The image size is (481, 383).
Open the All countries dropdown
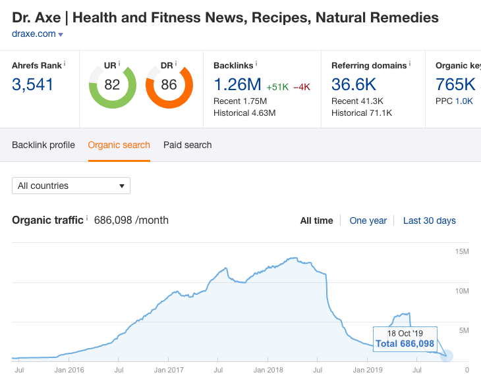71,186
